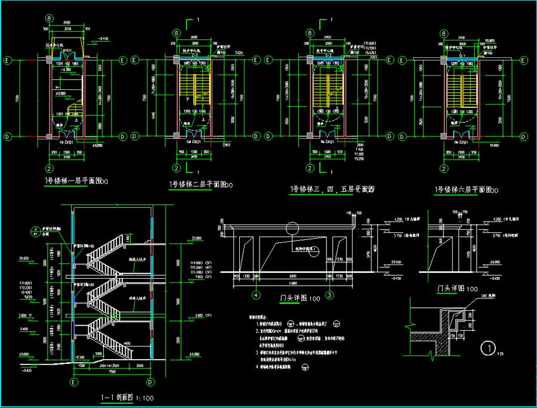537x408 pixels.
Task: Click section cut mark 1 above second-floor plan
Action: (193, 23)
